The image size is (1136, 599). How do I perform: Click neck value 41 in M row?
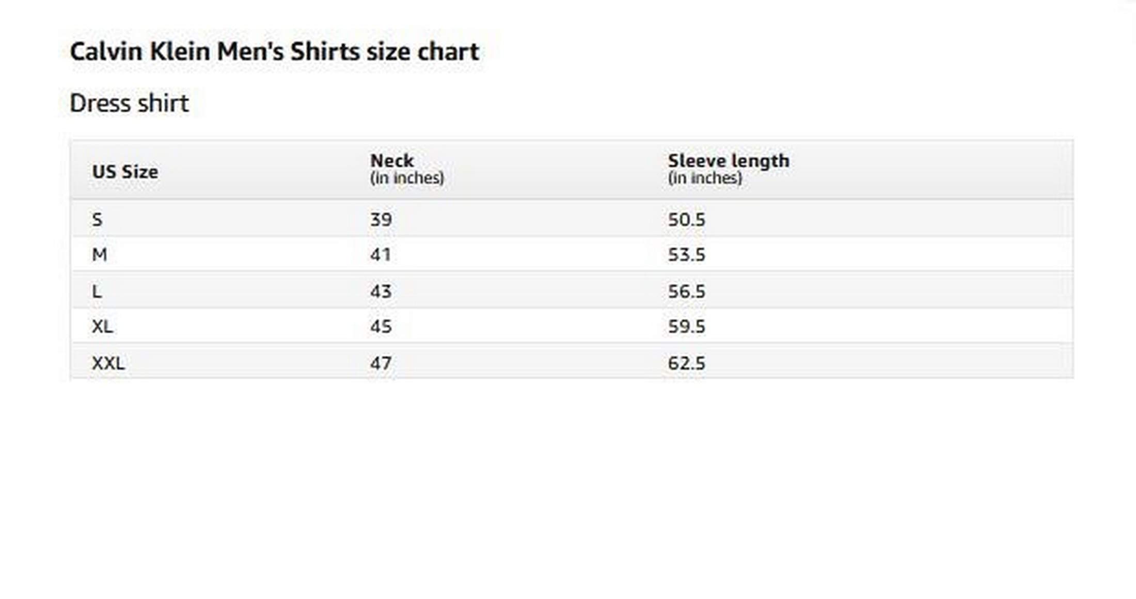(381, 255)
